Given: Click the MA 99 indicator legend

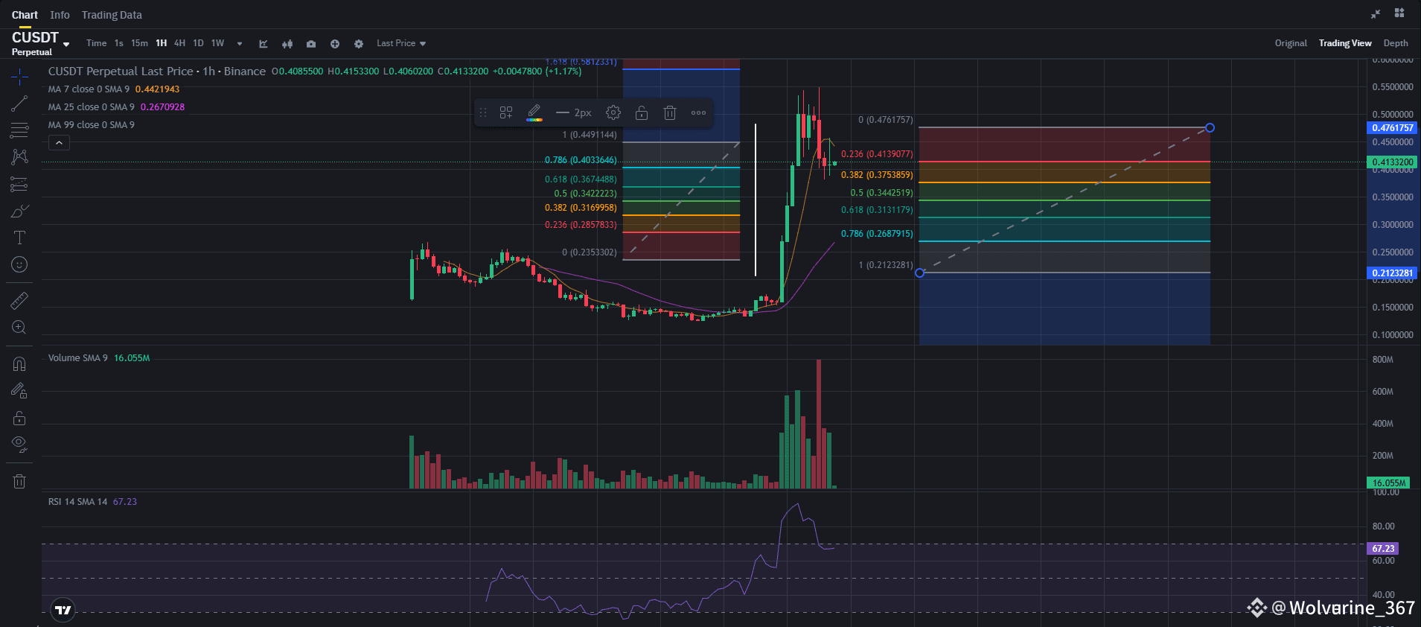Looking at the screenshot, I should [x=92, y=125].
